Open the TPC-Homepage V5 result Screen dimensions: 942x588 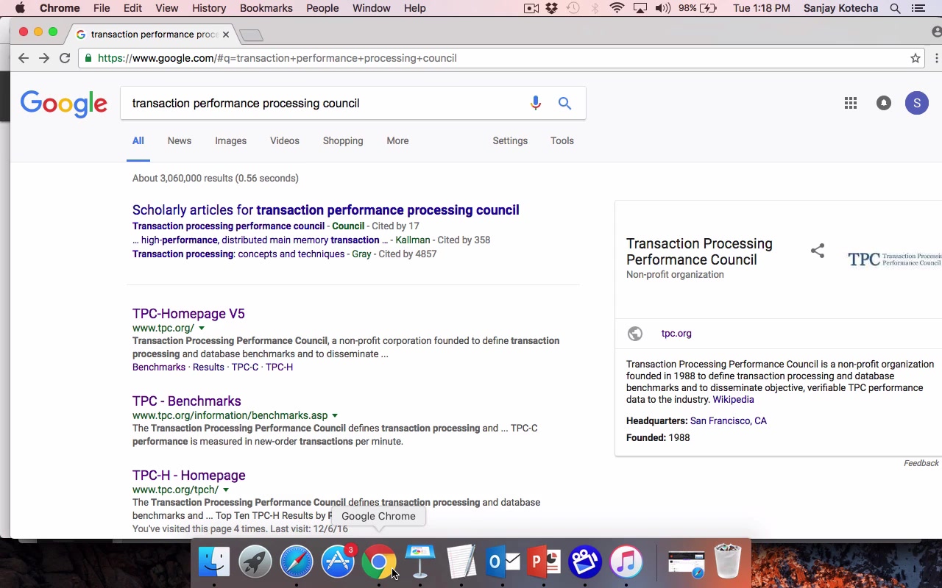(x=188, y=314)
